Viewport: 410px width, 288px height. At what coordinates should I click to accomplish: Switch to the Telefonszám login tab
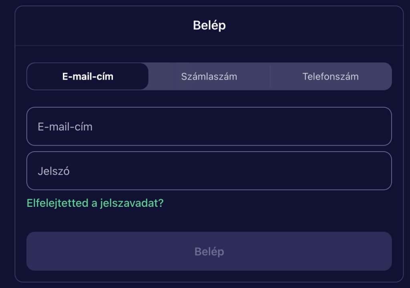[331, 76]
